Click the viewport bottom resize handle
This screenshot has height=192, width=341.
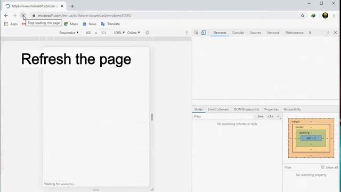click(96, 189)
